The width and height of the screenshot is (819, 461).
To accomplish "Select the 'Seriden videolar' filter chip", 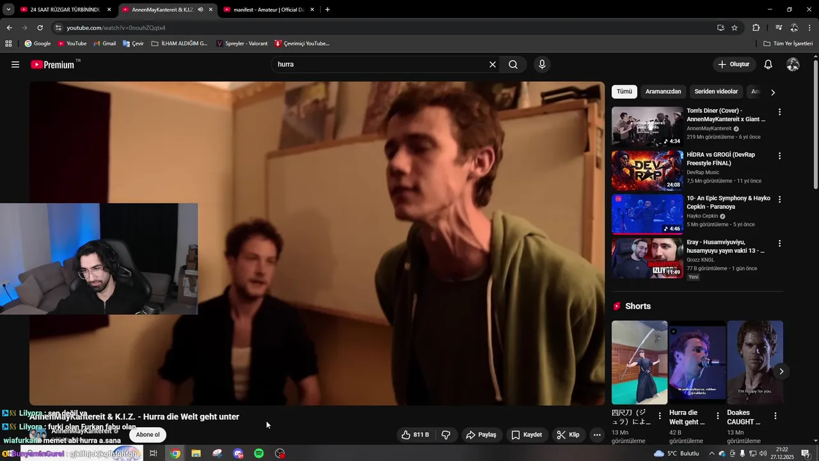I will tap(716, 92).
